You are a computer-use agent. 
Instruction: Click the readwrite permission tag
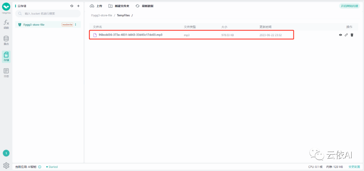67,24
